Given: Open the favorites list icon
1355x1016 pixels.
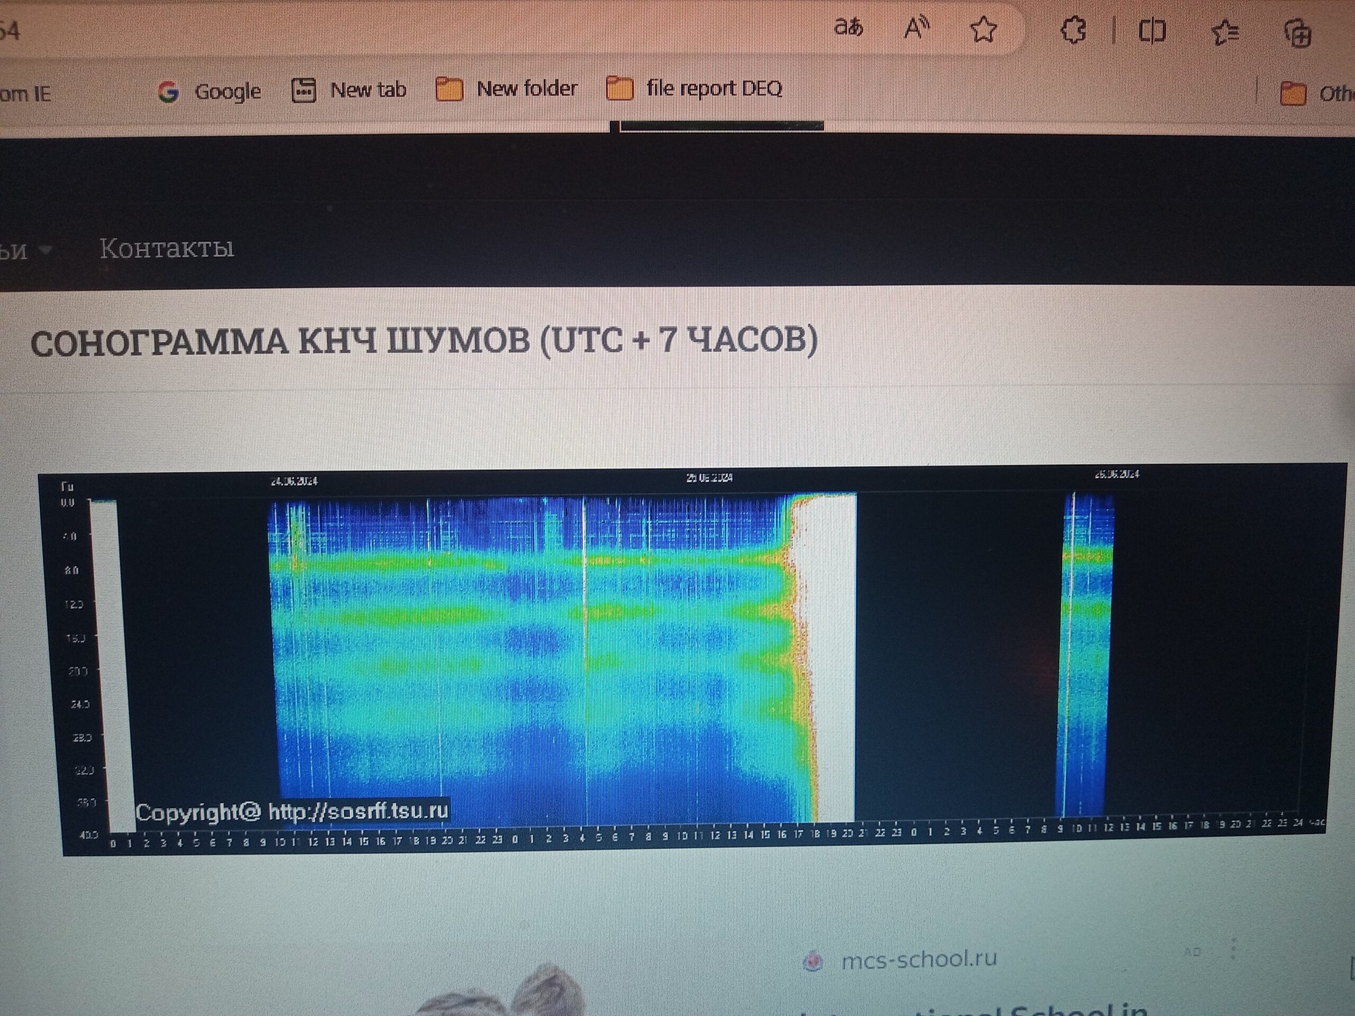Looking at the screenshot, I should (1226, 32).
